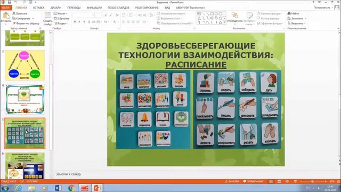Toggle text shadow (S) formatting

[x=89, y=22]
